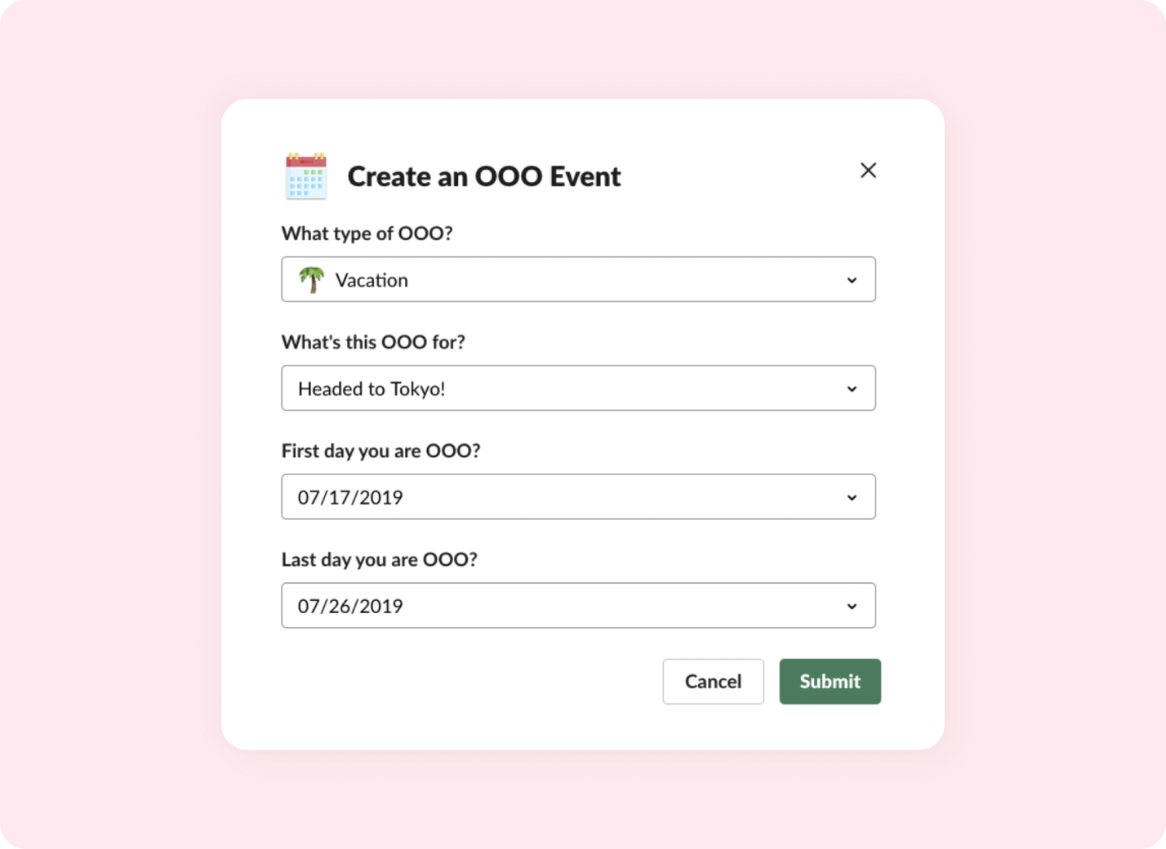
Task: Click the What type of OOO? label
Action: coord(367,233)
